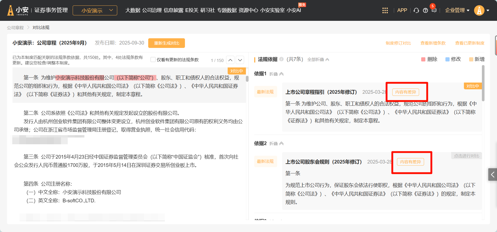
Task: Click the headset customer service icon
Action: click(x=416, y=10)
